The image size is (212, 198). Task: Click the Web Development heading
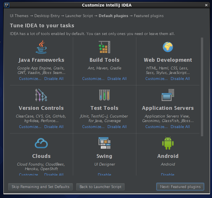(168, 60)
